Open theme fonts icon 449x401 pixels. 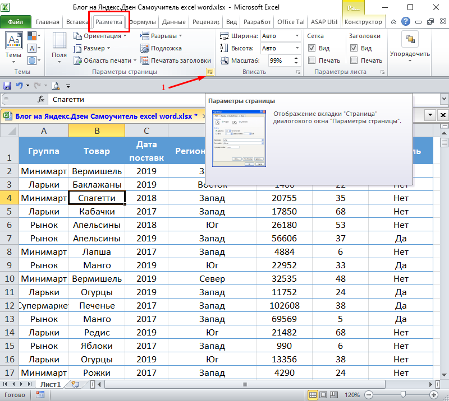tap(34, 48)
